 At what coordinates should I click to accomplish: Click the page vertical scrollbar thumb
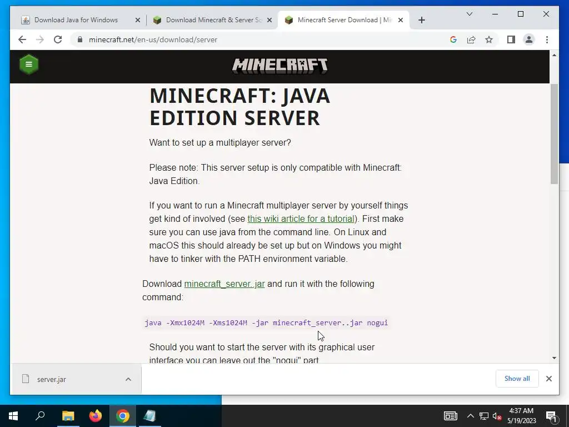(x=554, y=133)
